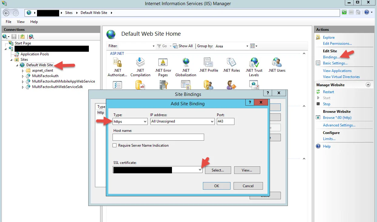
Task: Click the Bindings... link in Actions
Action: pos(331,57)
